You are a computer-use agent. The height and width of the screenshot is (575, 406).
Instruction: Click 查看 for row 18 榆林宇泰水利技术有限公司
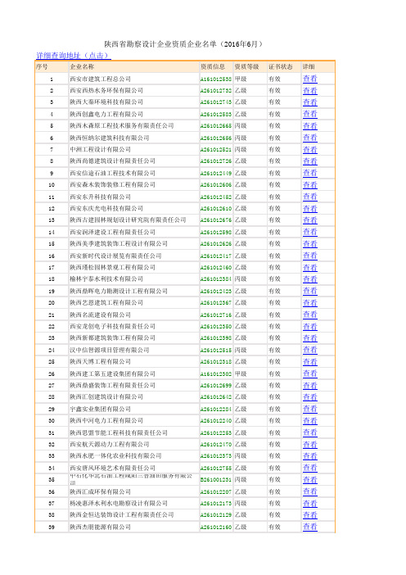click(x=310, y=279)
